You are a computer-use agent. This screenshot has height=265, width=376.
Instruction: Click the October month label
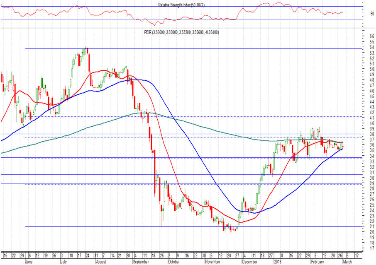coord(173,262)
